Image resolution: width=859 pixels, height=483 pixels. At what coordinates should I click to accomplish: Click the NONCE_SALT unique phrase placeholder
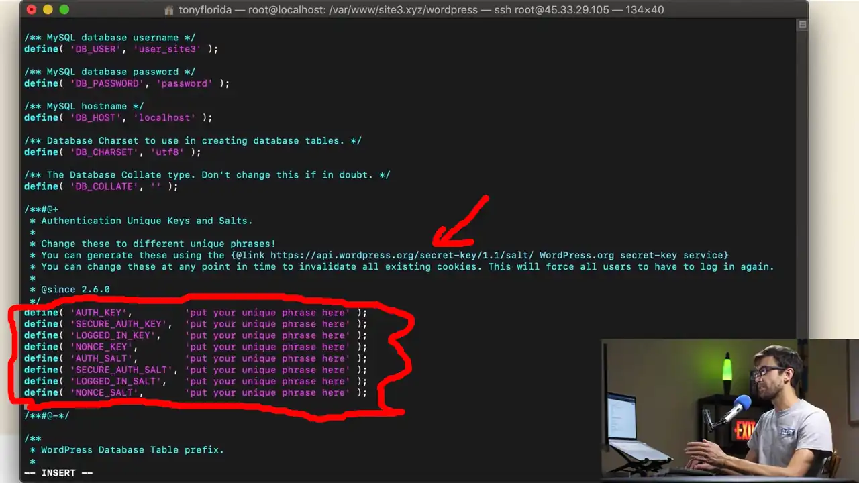coord(268,392)
